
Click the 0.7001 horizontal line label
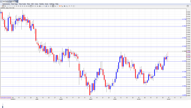[184, 86]
